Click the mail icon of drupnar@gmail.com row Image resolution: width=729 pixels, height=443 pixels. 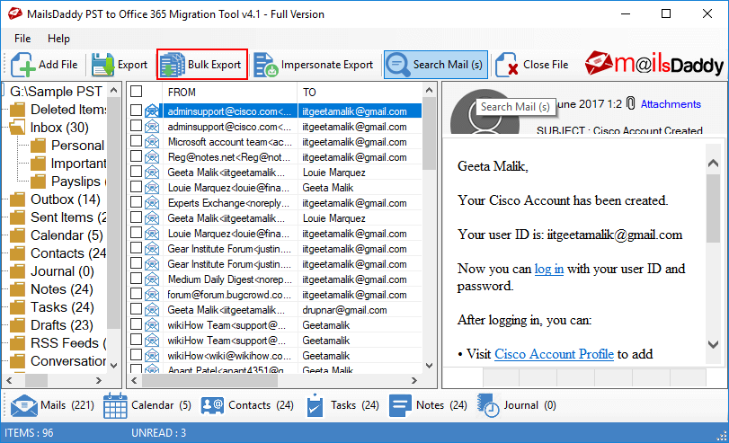click(152, 310)
